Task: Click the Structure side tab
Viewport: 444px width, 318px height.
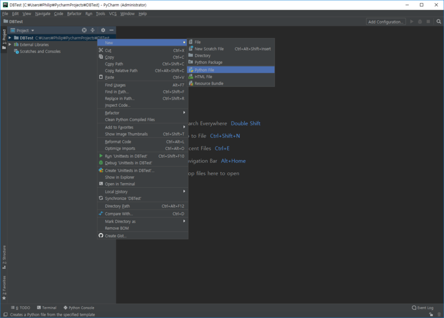Action: tap(4, 257)
